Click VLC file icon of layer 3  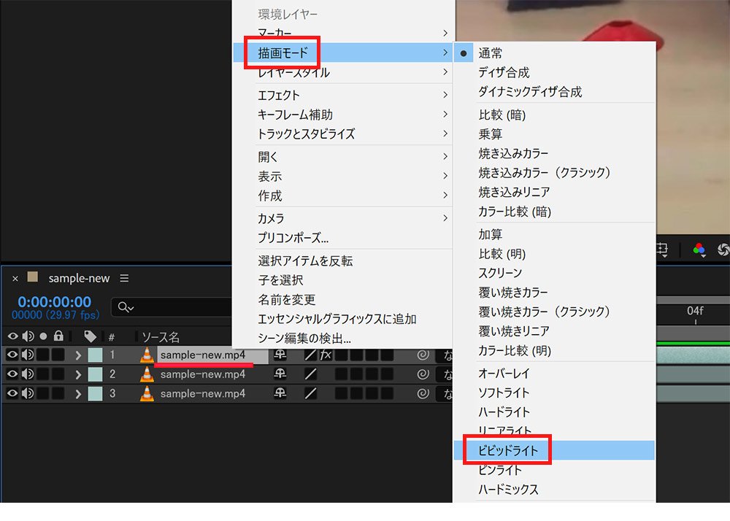tap(147, 393)
